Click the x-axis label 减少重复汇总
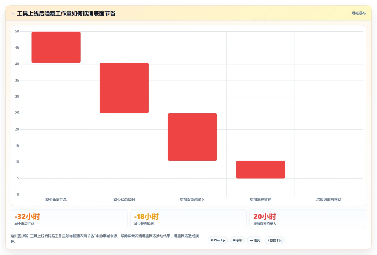 [x=56, y=200]
